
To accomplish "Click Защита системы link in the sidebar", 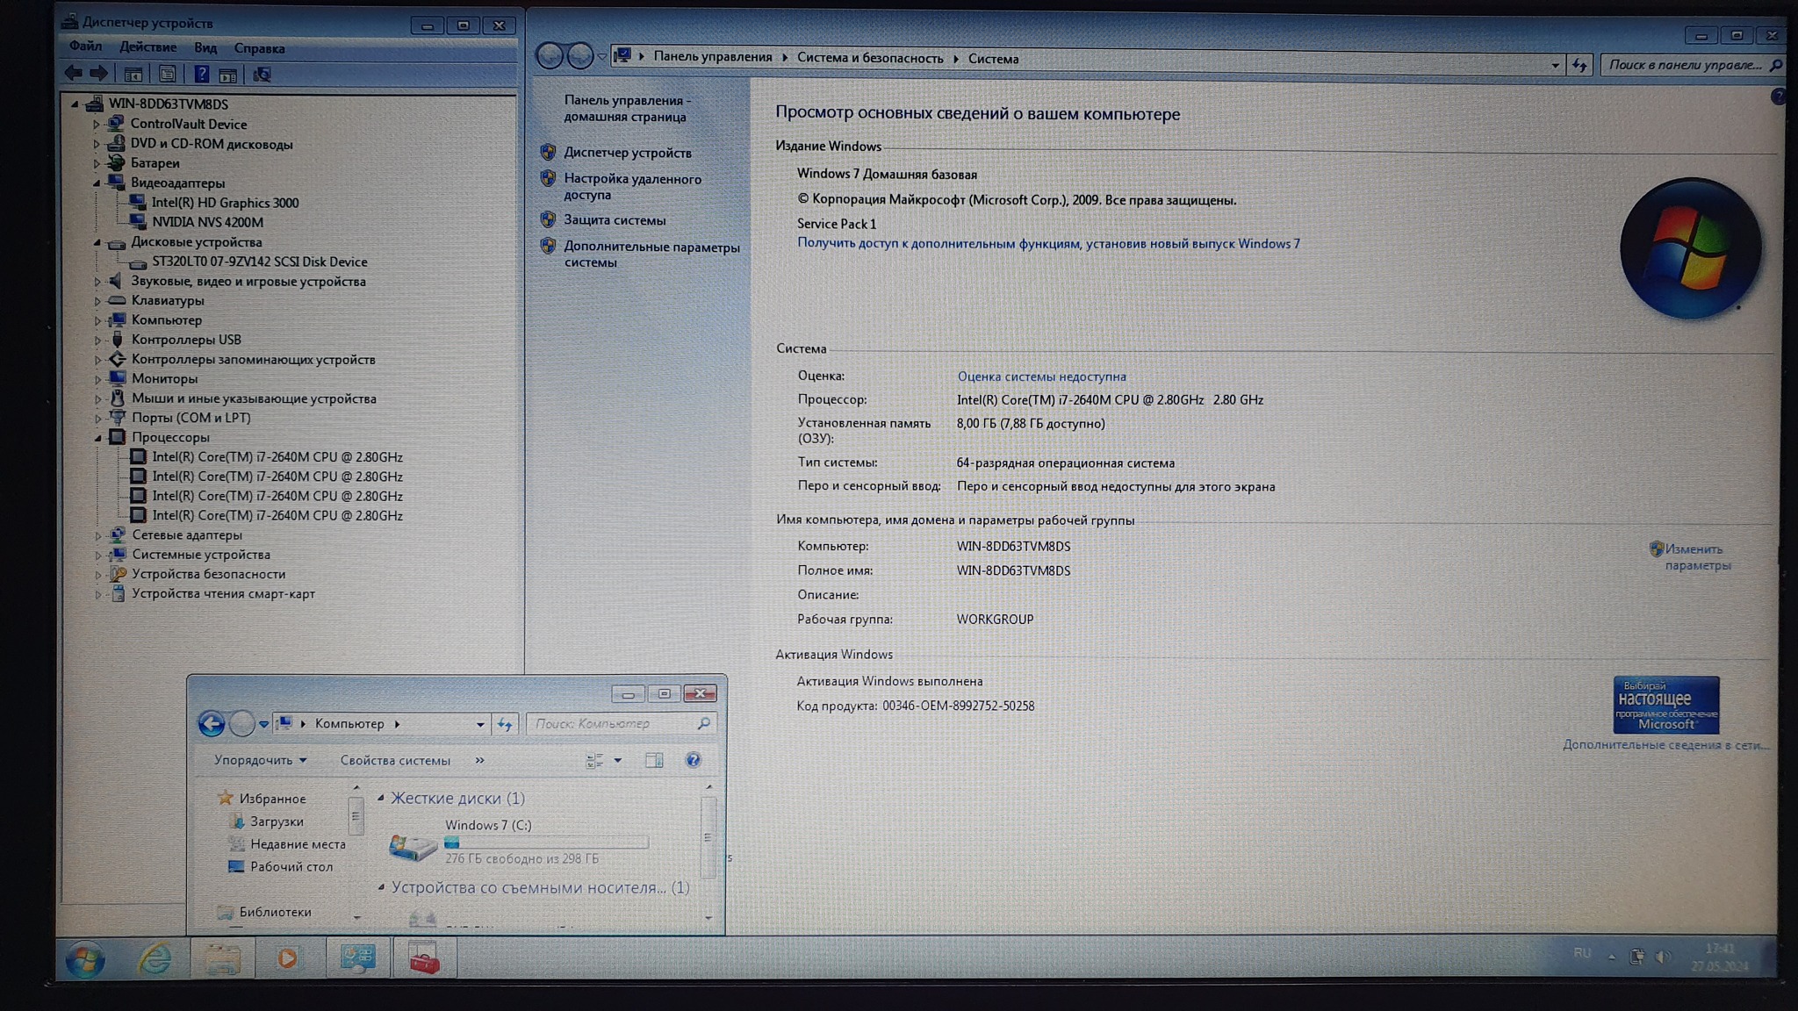I will 615,220.
